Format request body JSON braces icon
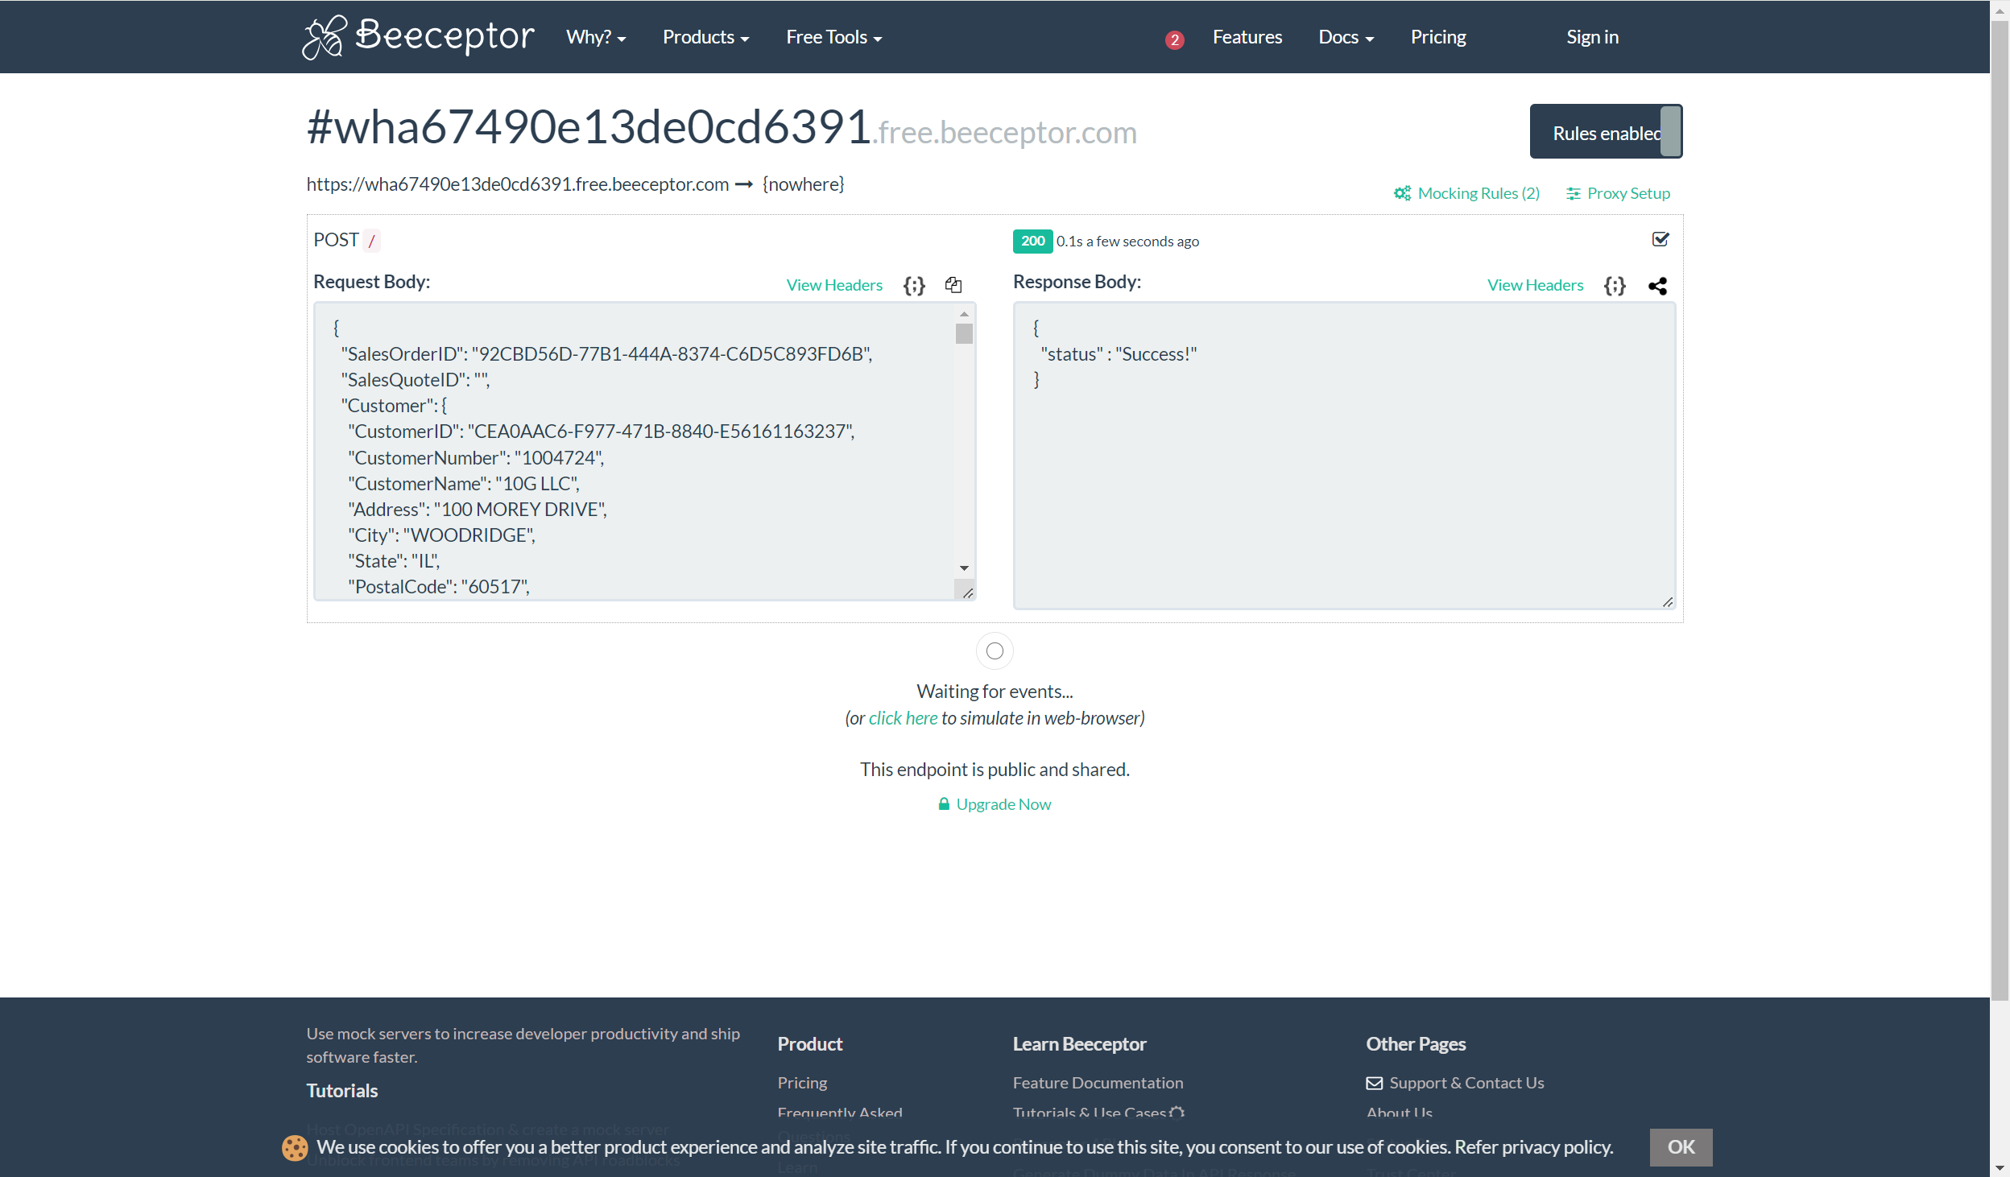Screen dimensions: 2010x1177 pos(914,285)
